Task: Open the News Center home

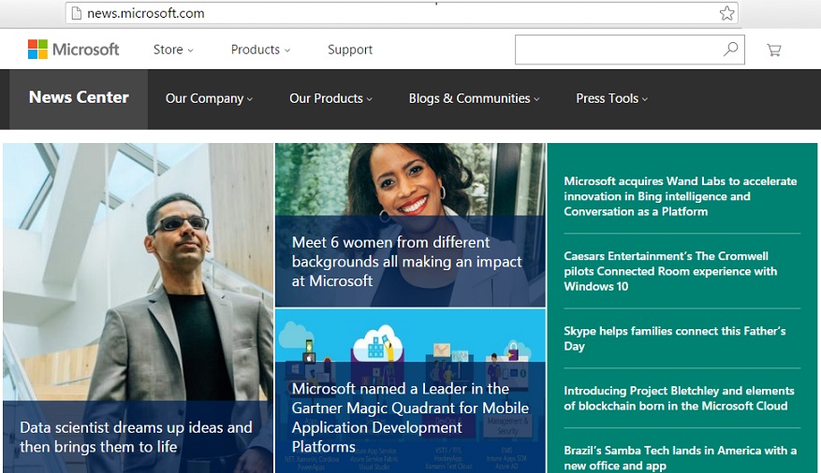Action: (x=79, y=98)
